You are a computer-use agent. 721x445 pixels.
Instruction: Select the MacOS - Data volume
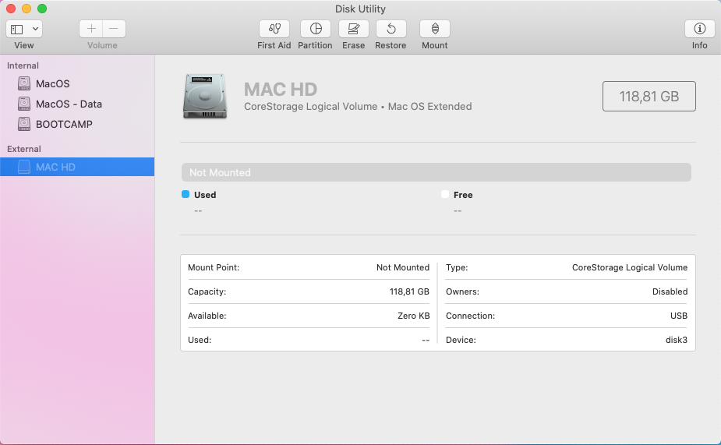click(77, 104)
